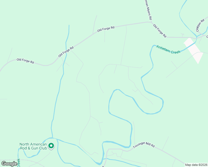Click the Google logo
Viewport: 208px width, 167px height.
coord(9,164)
